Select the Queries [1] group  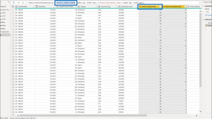pos(4,32)
